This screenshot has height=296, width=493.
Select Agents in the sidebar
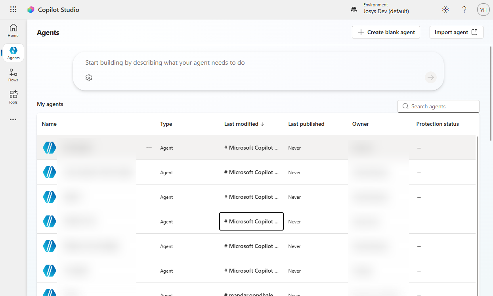tap(13, 53)
